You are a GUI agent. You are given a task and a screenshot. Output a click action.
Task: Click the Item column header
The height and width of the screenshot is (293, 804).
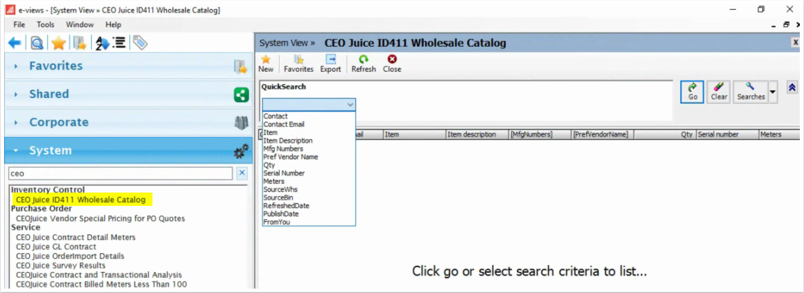point(414,134)
